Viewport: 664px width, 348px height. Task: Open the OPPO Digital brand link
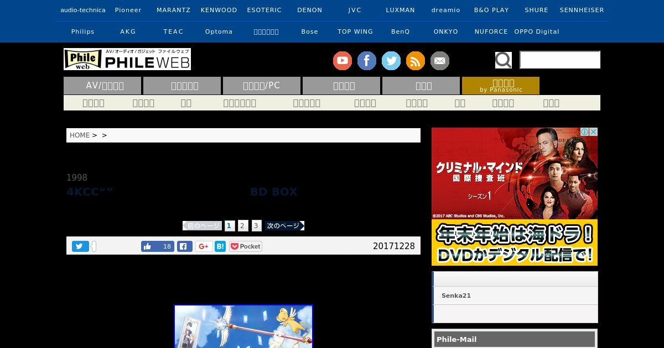tap(537, 31)
